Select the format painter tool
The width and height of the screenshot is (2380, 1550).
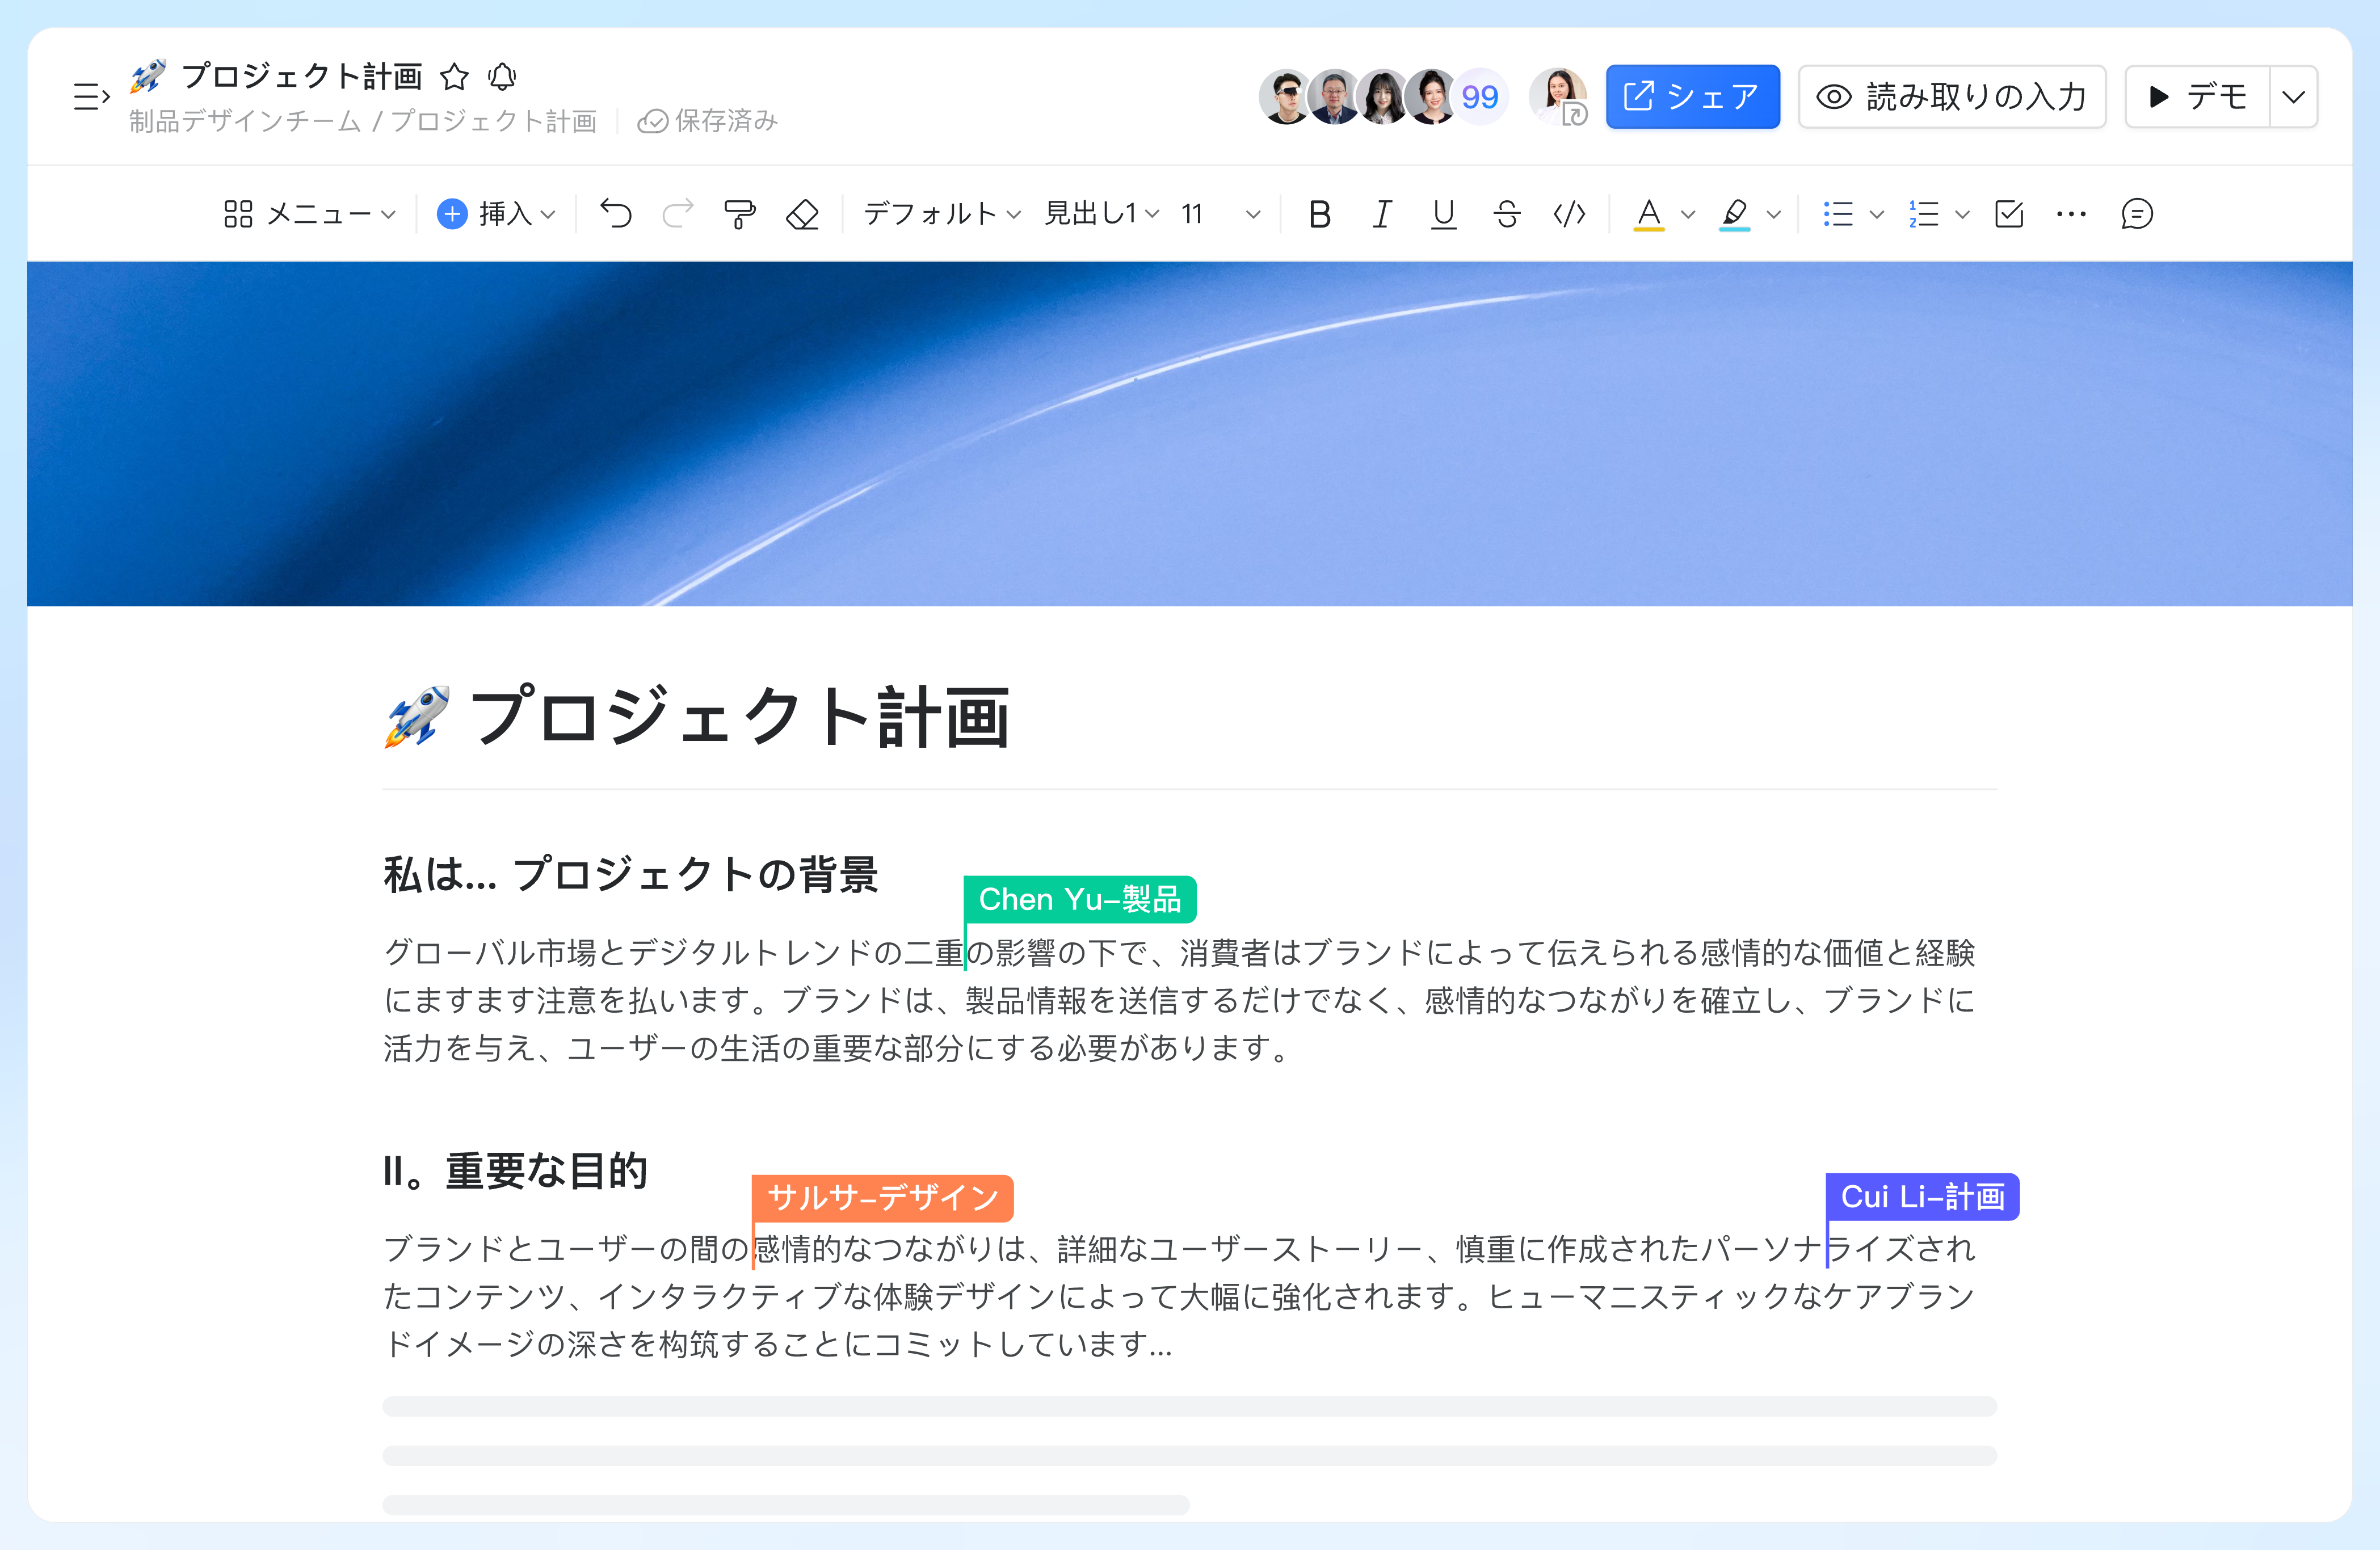point(739,213)
